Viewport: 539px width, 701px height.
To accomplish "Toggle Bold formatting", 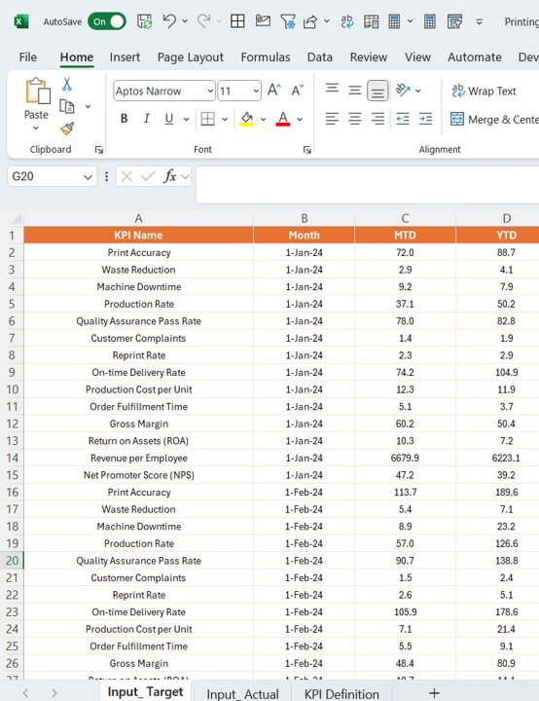I will tap(125, 119).
